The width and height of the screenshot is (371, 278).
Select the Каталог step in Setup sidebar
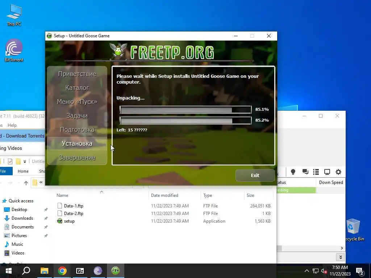pos(77,88)
